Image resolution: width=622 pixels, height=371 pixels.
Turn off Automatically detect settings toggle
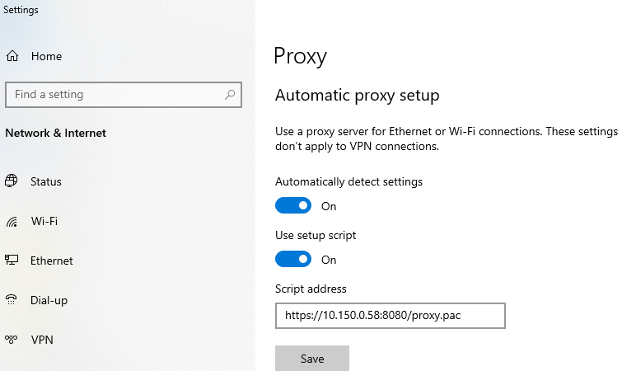click(x=293, y=205)
